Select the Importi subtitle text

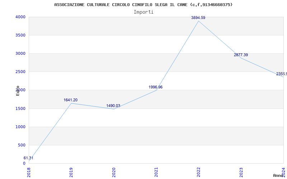(x=143, y=12)
